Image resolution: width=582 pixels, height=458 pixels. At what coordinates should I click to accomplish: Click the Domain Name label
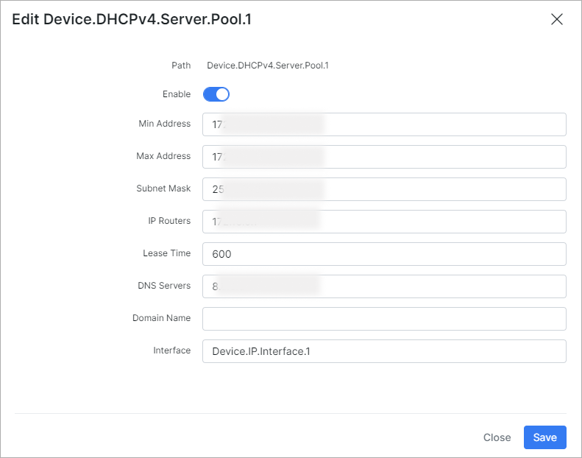[161, 318]
